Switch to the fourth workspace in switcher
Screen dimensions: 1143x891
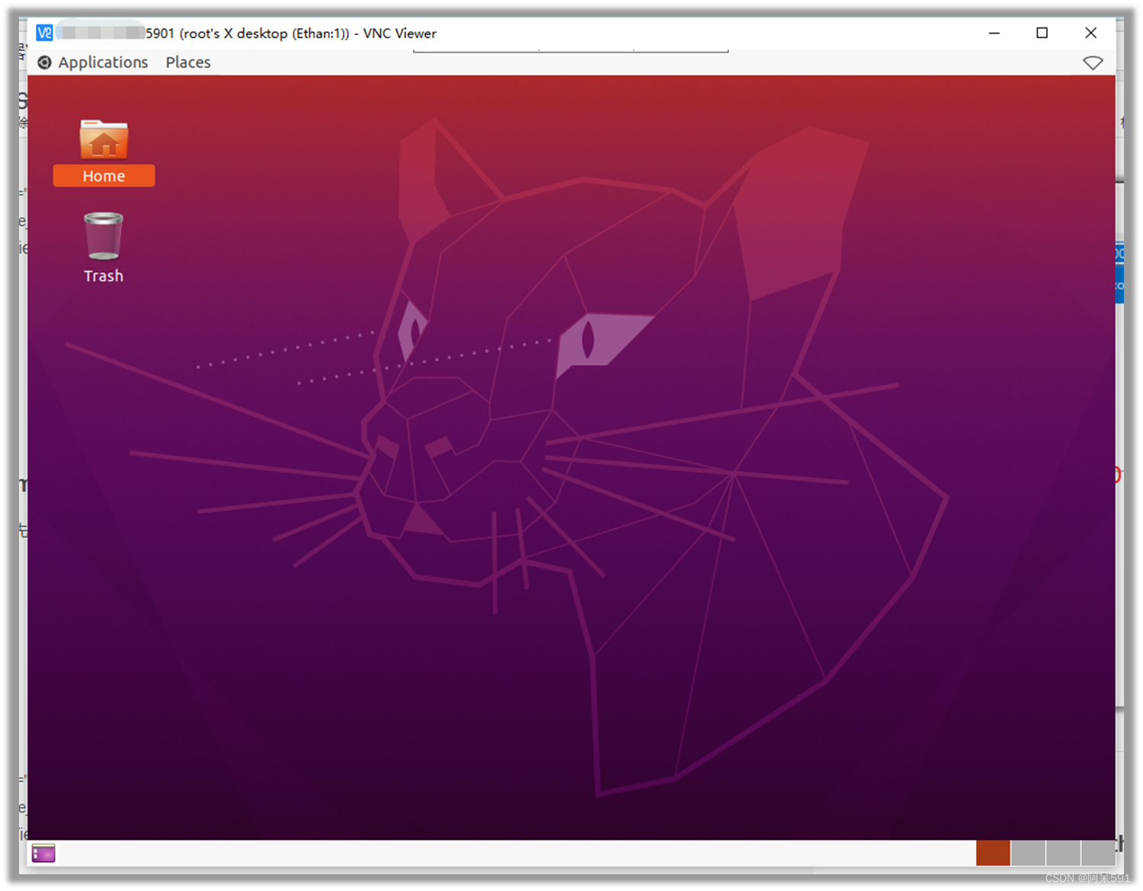point(1098,853)
